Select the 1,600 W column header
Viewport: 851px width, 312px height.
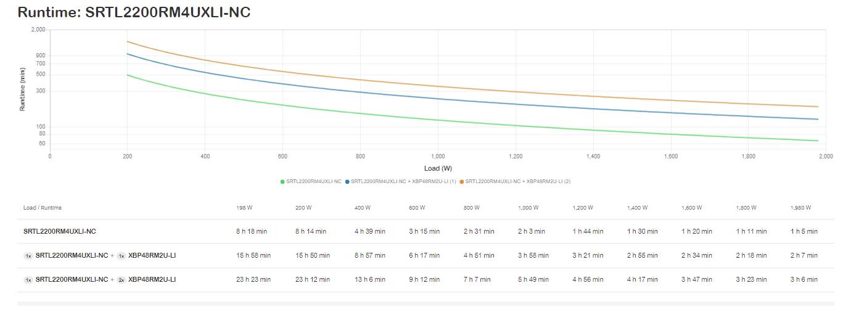click(692, 208)
